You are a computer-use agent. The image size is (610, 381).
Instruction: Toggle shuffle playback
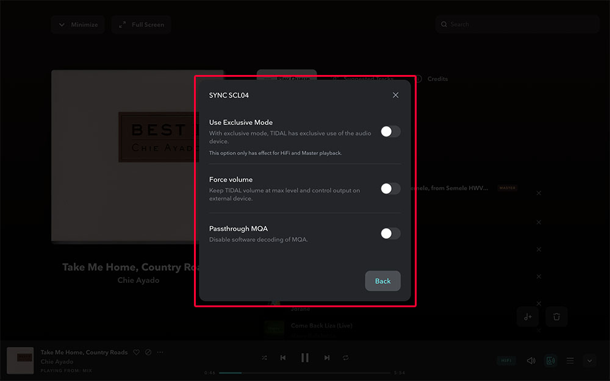point(264,358)
